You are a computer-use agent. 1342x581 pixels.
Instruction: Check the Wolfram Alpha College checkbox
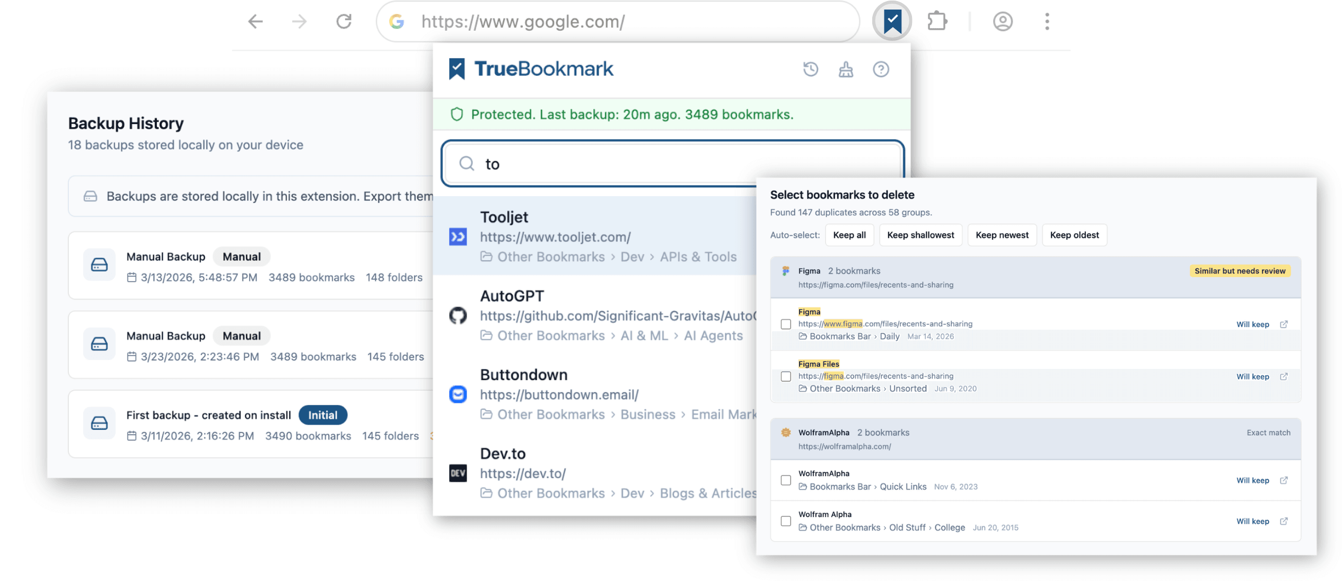click(x=786, y=521)
